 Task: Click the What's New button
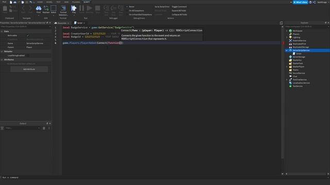tap(300, 2)
